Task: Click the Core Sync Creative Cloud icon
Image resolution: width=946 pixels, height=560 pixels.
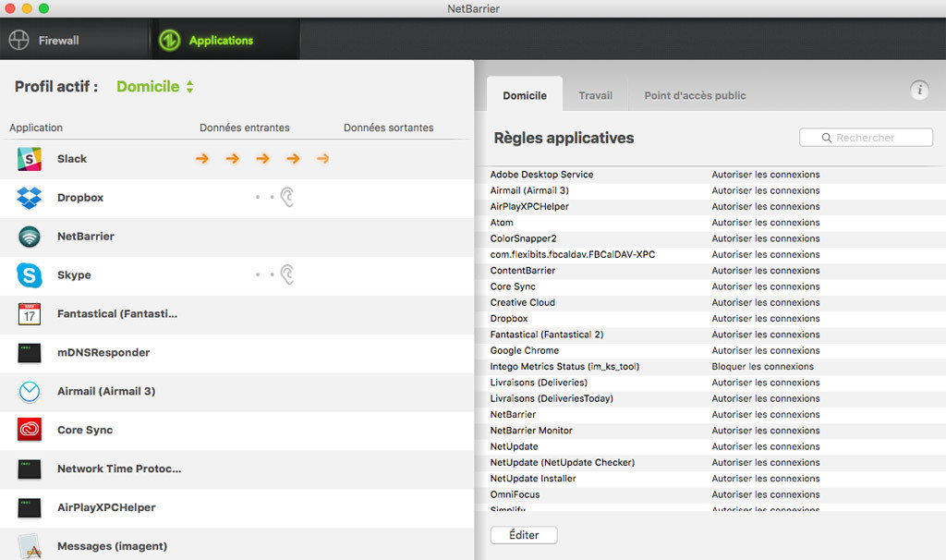Action: (29, 430)
